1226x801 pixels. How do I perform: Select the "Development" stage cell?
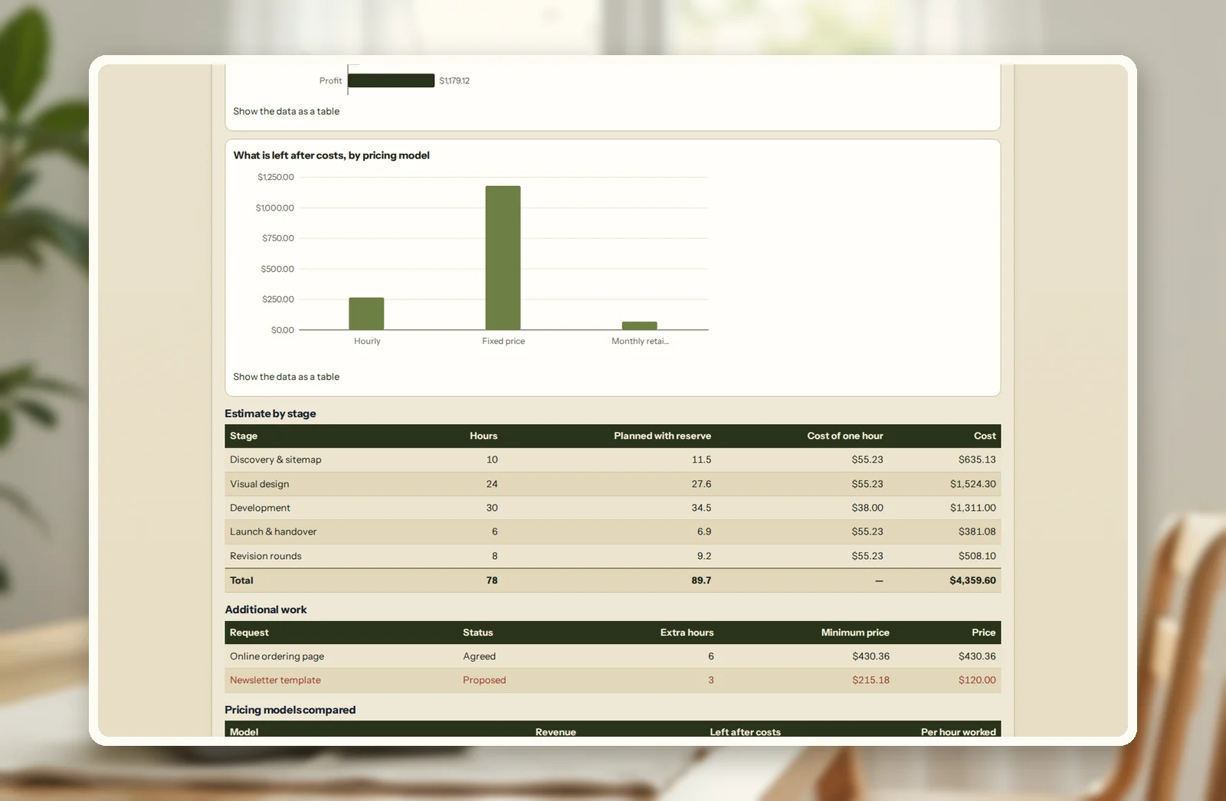tap(260, 508)
